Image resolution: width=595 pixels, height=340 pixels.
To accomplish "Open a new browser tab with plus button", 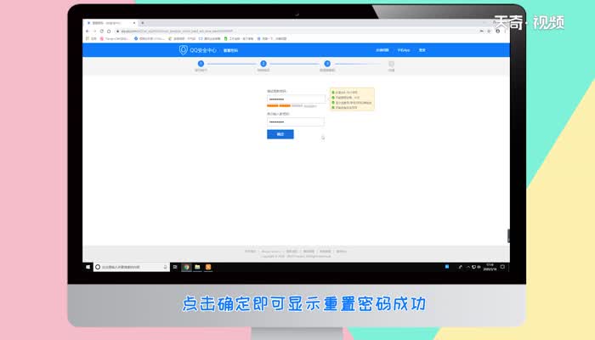I will (143, 23).
